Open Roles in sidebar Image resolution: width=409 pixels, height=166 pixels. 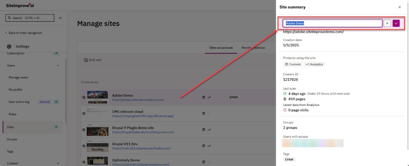click(13, 114)
